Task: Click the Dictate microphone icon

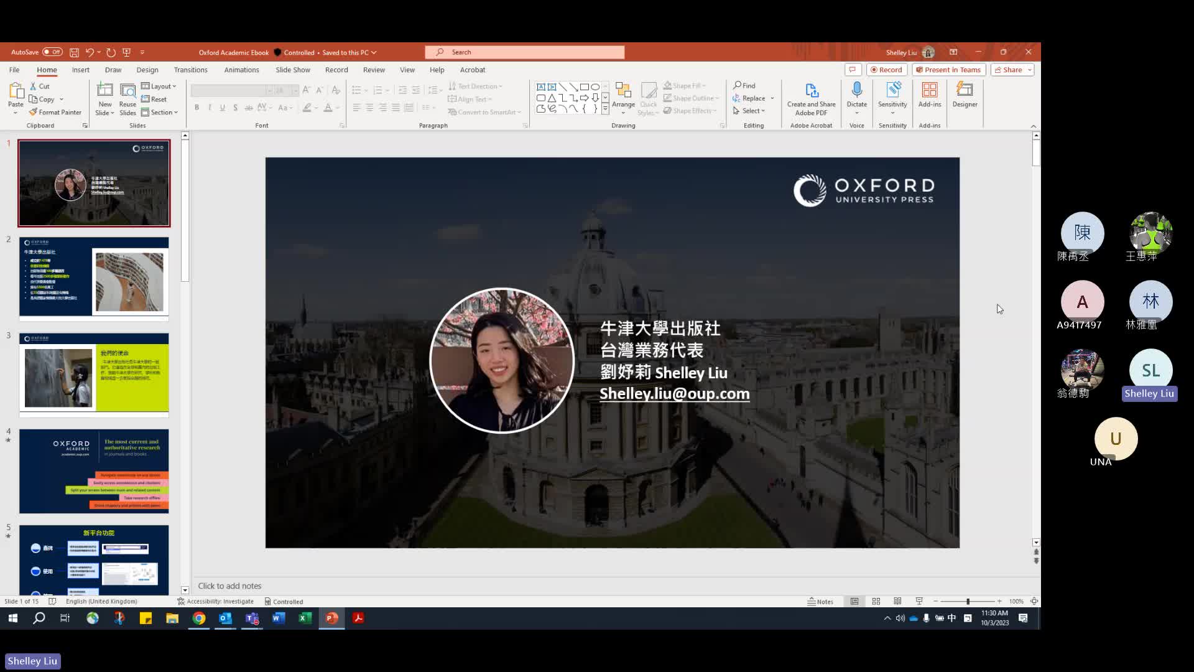Action: coord(857,90)
